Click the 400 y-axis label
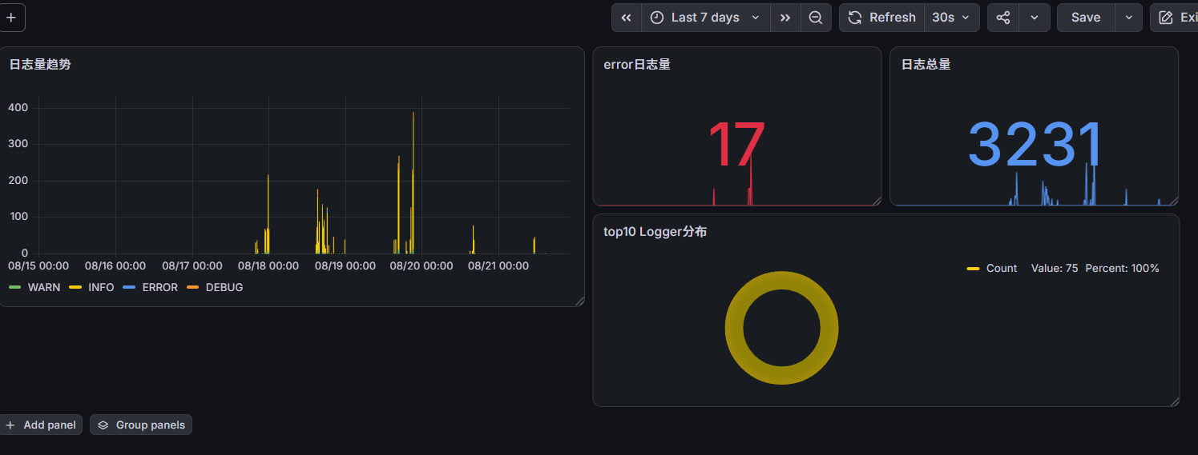1198x455 pixels. click(x=18, y=107)
